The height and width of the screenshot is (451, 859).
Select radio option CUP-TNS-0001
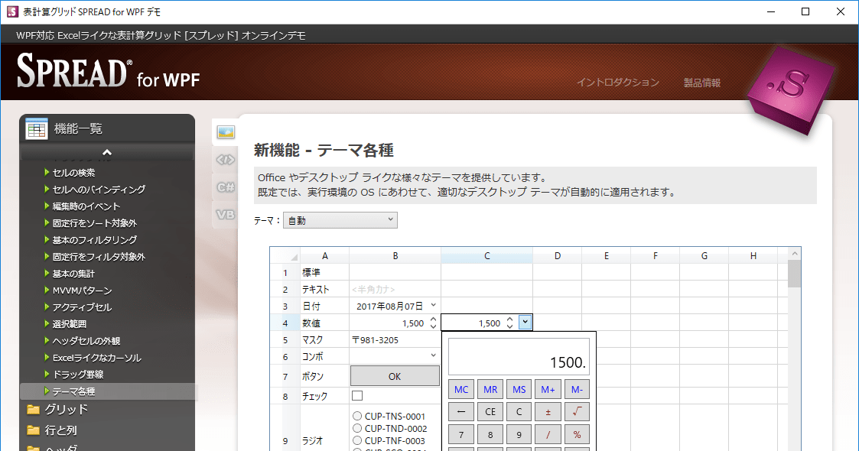pos(389,416)
